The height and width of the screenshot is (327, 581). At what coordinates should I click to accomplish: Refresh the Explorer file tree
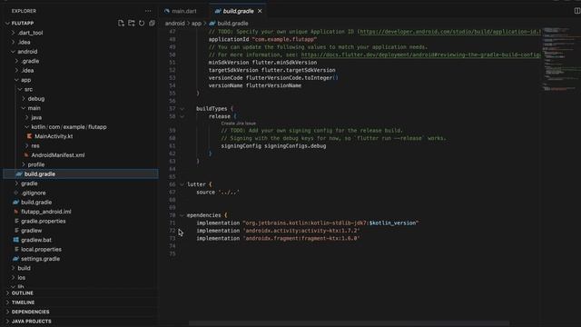(x=142, y=23)
